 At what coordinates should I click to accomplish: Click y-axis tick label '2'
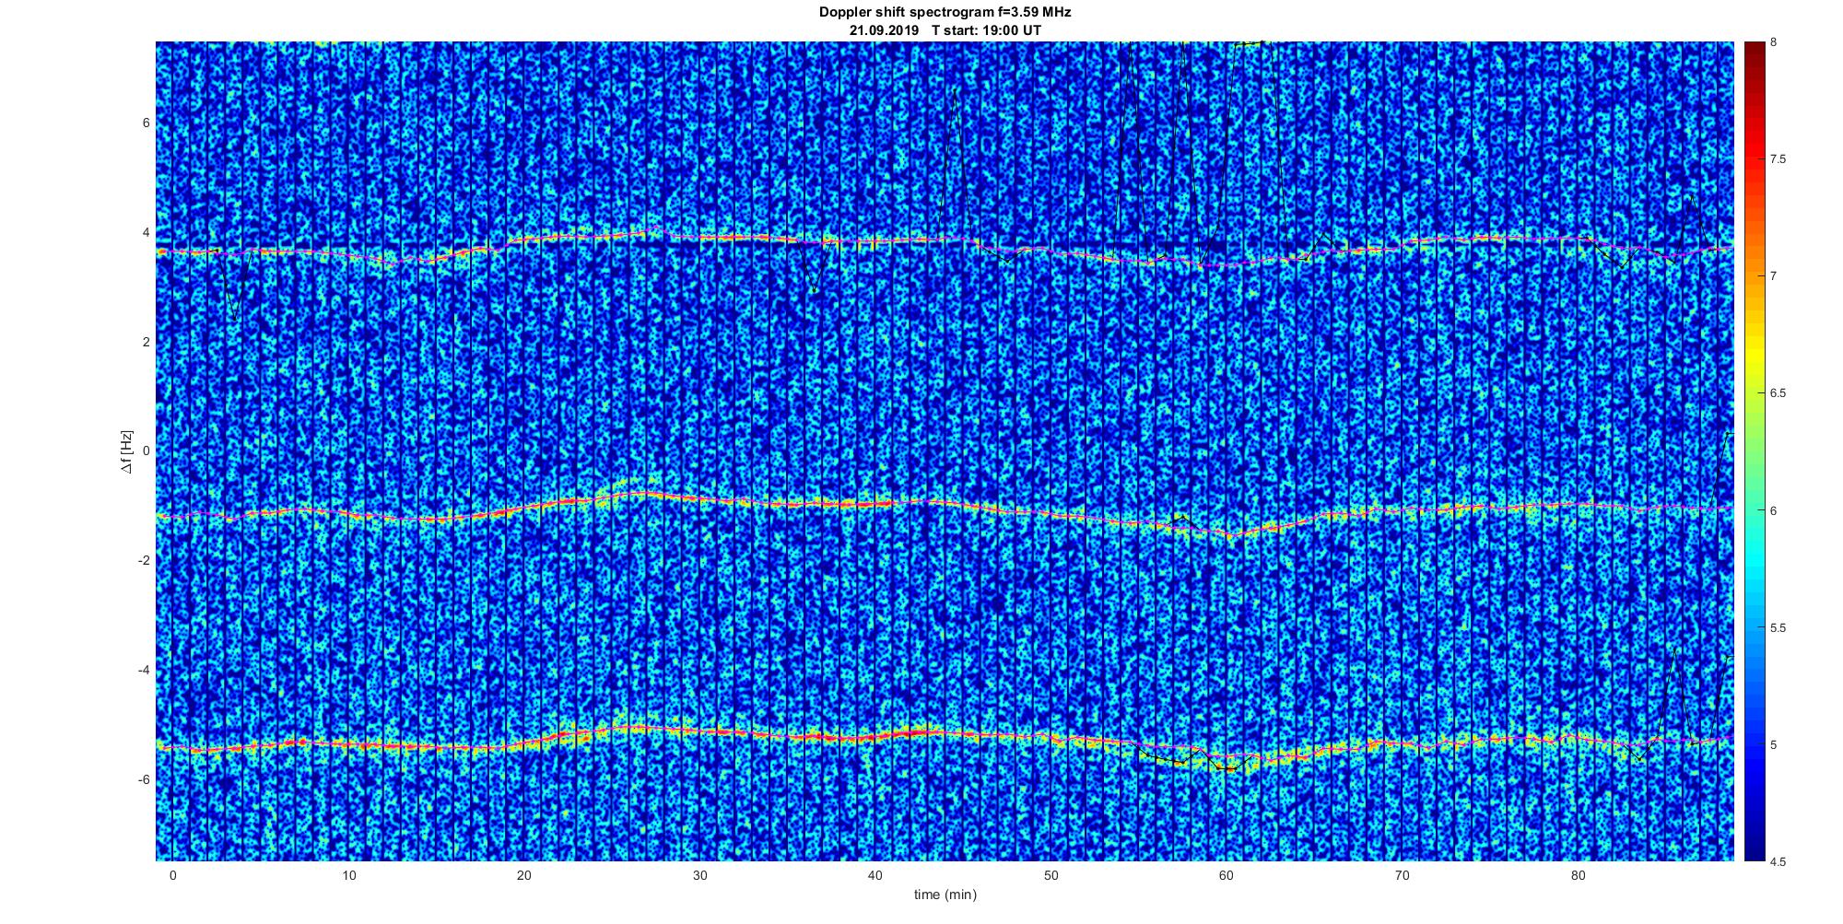[x=147, y=342]
